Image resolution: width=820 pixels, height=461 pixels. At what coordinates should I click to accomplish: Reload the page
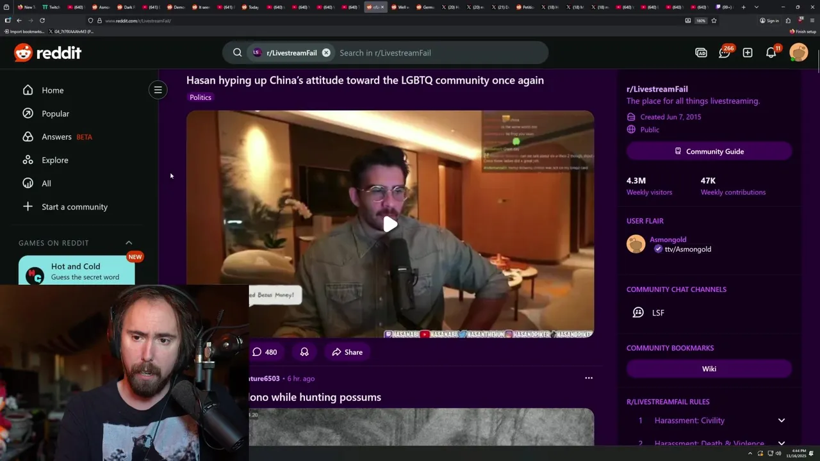tap(42, 20)
